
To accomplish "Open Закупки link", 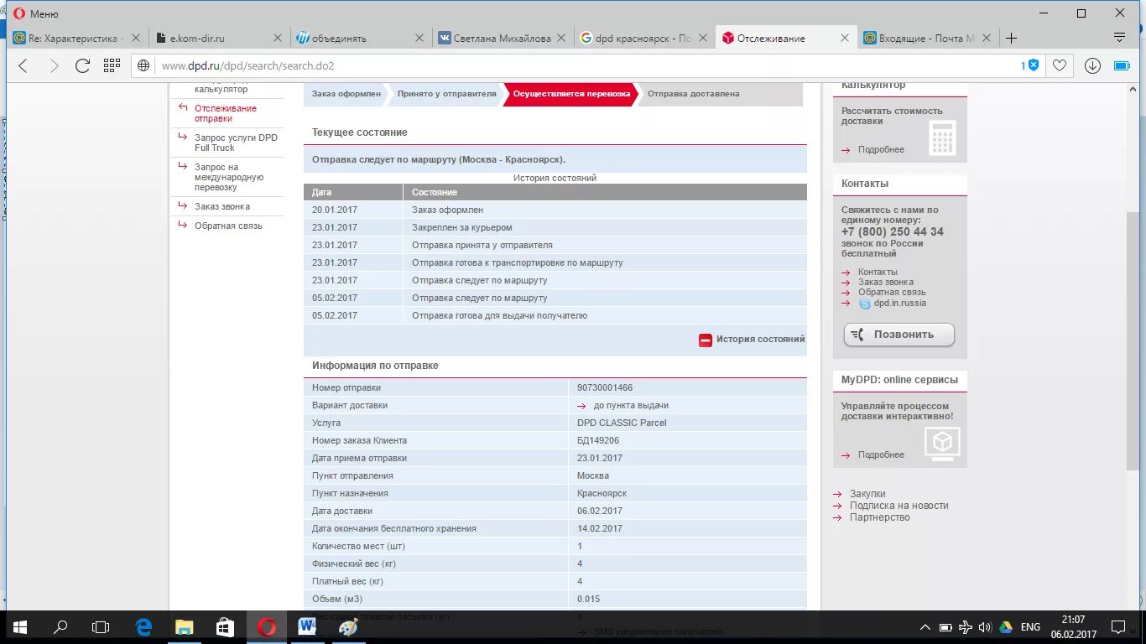I will (x=867, y=494).
